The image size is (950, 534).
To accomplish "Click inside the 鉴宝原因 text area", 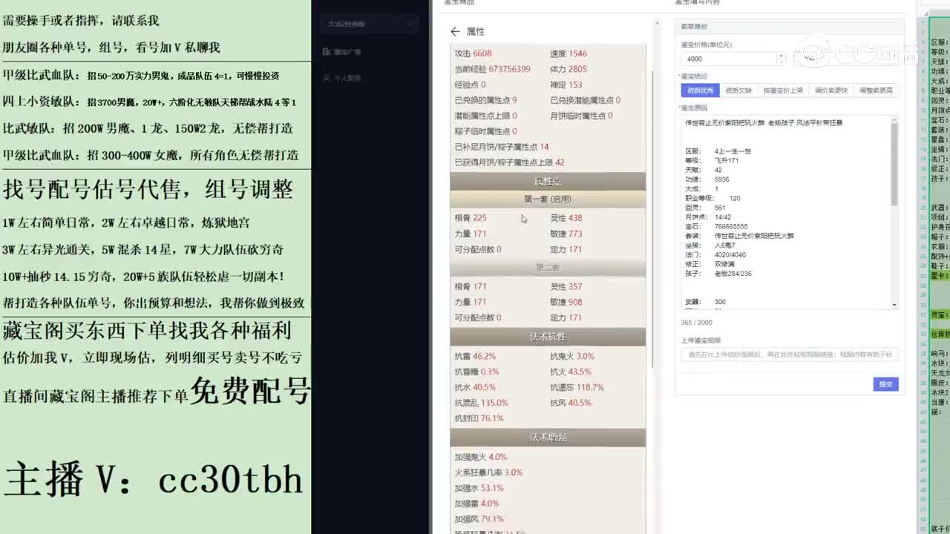I will [785, 211].
